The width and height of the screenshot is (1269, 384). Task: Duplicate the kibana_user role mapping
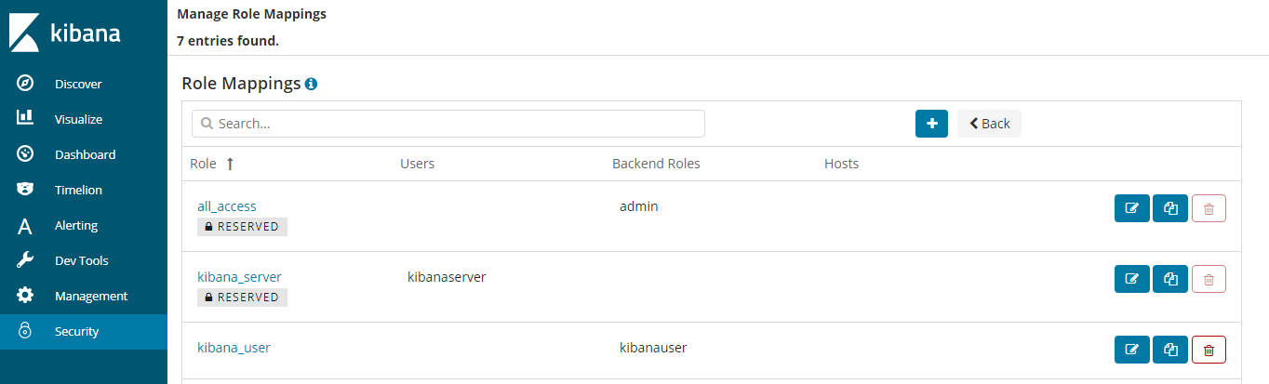(1170, 350)
